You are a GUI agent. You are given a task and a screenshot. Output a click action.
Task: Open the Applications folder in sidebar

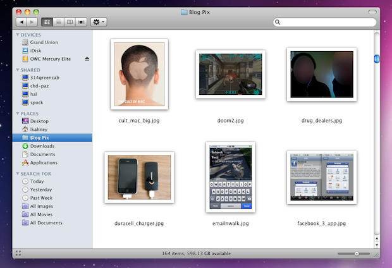[44, 162]
